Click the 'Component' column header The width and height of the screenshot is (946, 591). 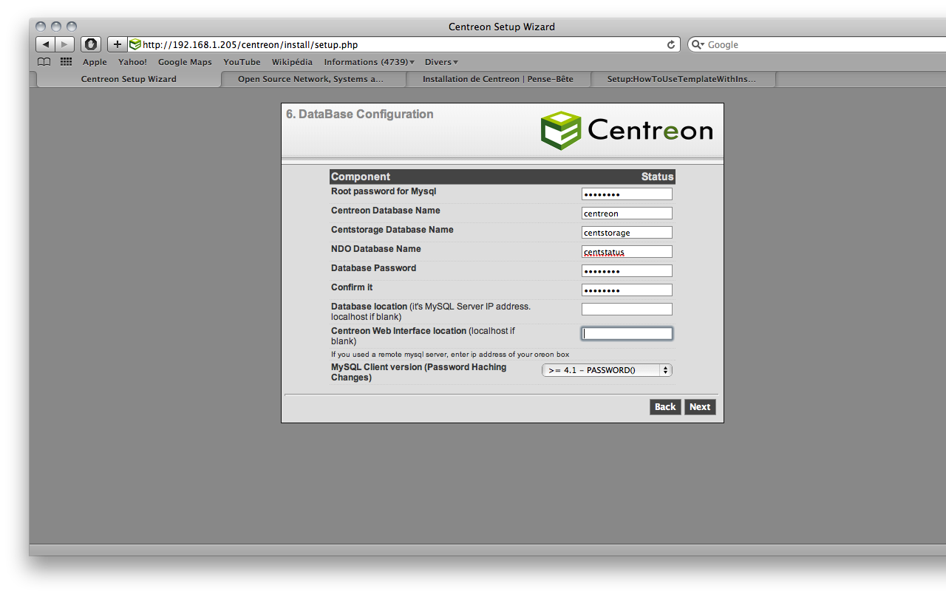tap(361, 177)
